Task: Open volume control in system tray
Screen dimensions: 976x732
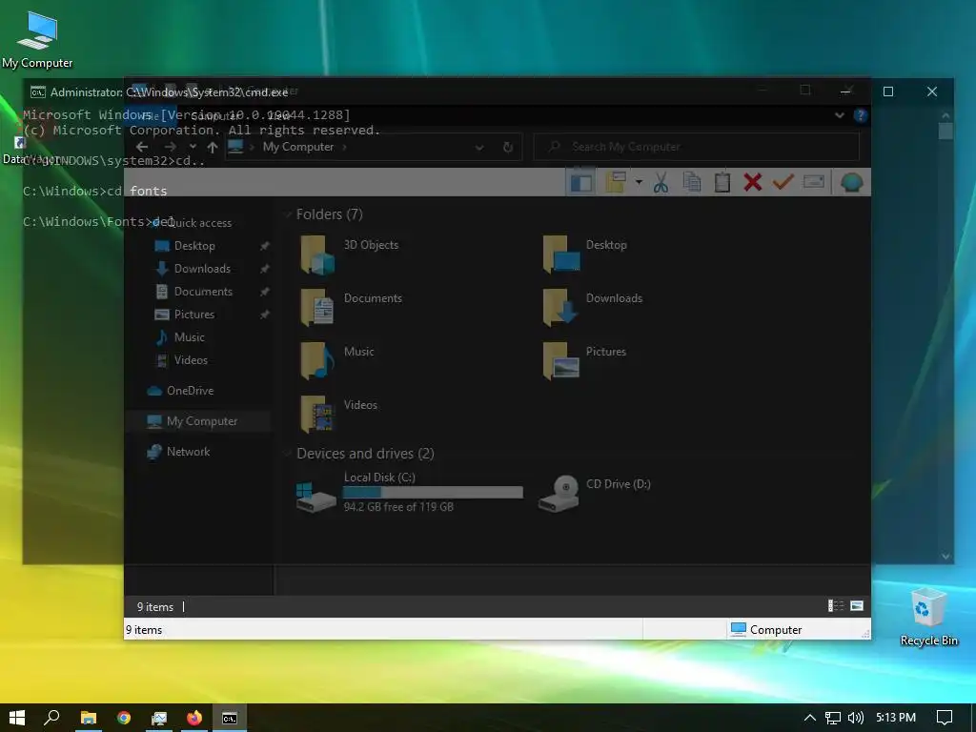Action: (x=856, y=718)
